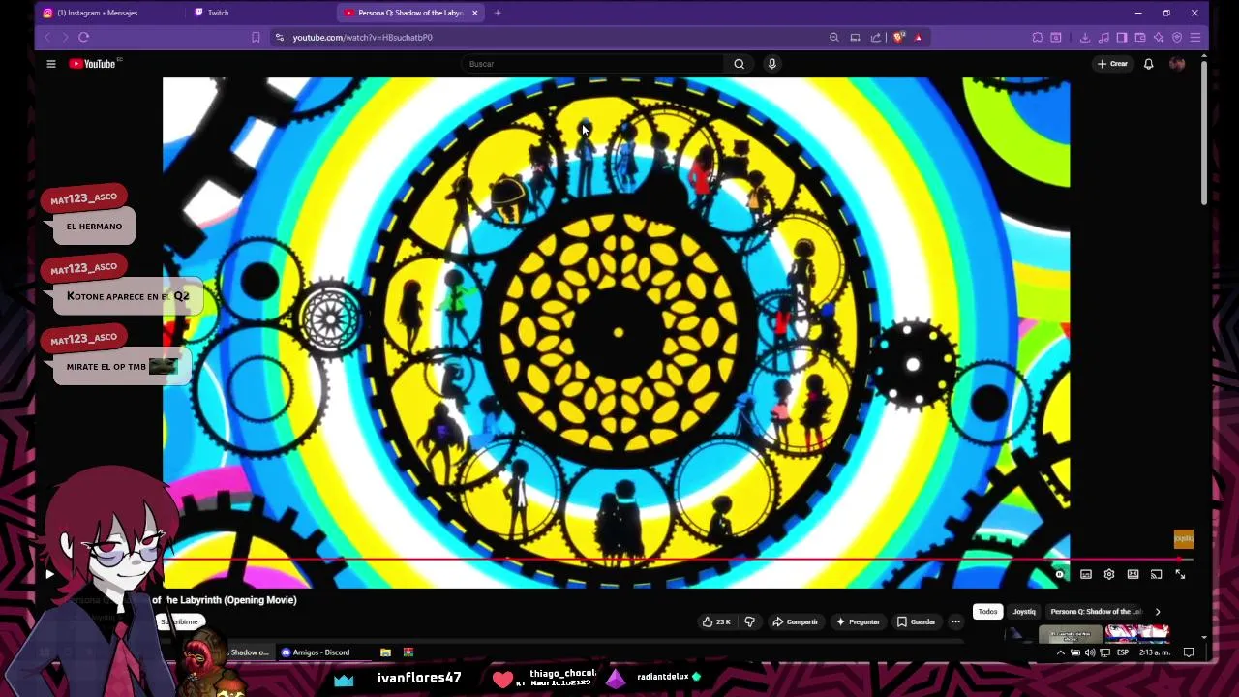Open Leo AI sparkle icon
The image size is (1239, 697).
pos(1159,37)
